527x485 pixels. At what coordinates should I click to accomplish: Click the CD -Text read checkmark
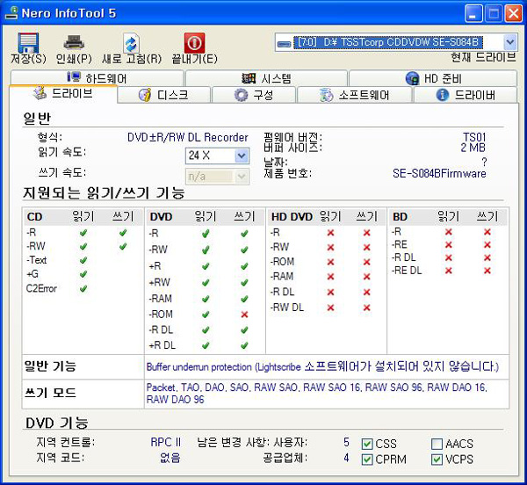pos(83,260)
